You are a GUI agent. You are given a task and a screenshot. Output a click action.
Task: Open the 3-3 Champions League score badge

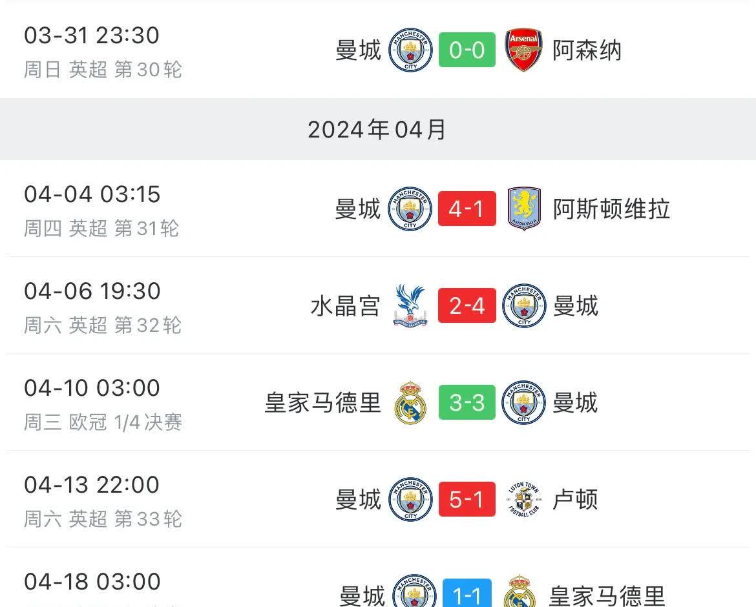467,402
